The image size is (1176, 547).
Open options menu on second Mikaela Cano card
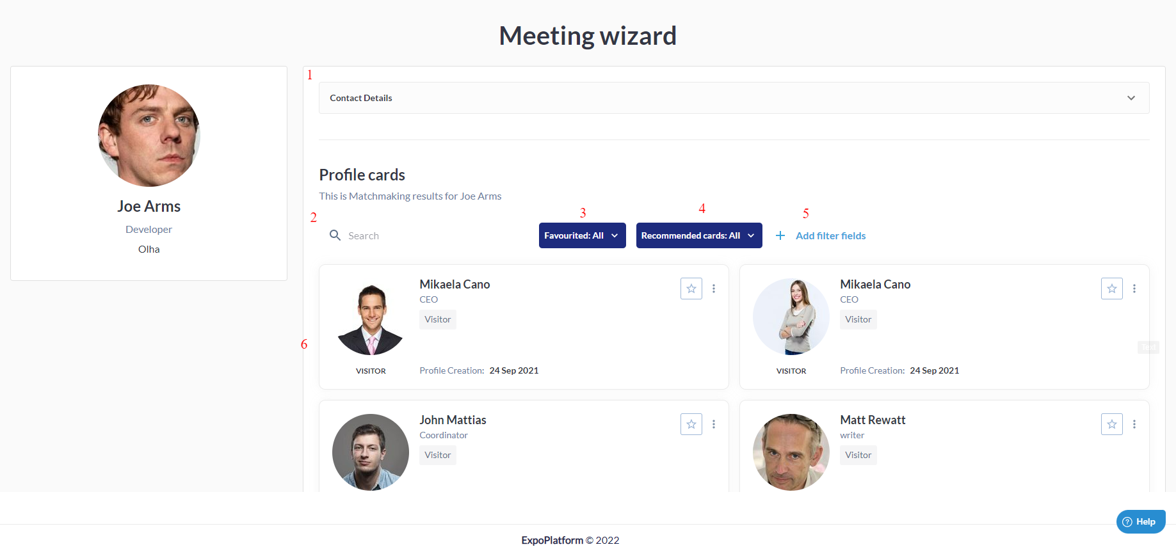coord(1134,289)
